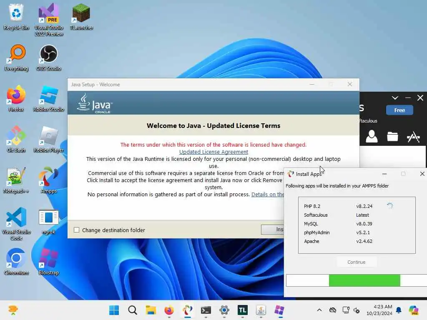
Task: Launch Bloxstrap desktop shortcut
Action: (x=49, y=262)
